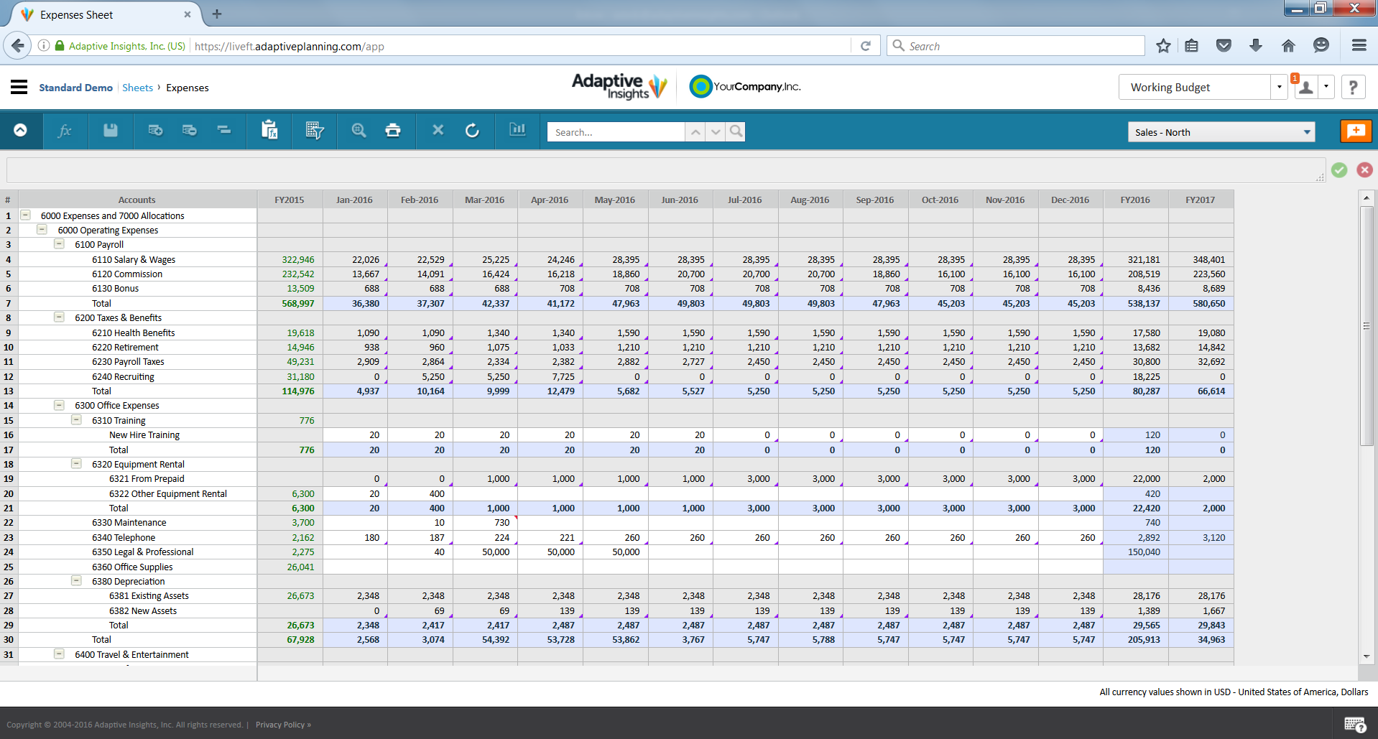1378x739 pixels.
Task: Click the zoom magnifier toolbar icon
Action: (x=359, y=130)
